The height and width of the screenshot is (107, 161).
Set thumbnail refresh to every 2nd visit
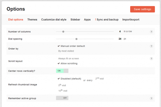tap(100, 79)
